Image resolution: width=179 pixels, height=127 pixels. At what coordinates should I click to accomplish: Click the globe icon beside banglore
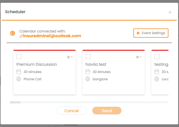tap(88, 79)
